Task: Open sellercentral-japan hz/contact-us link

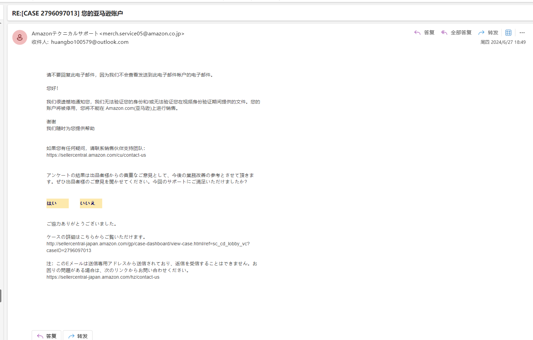Action: point(103,277)
